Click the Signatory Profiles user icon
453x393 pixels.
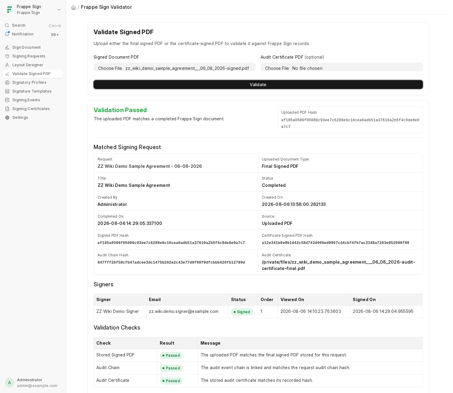pos(7,83)
